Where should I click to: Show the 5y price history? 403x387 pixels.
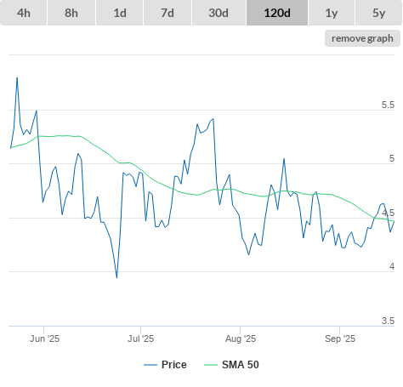tap(378, 13)
